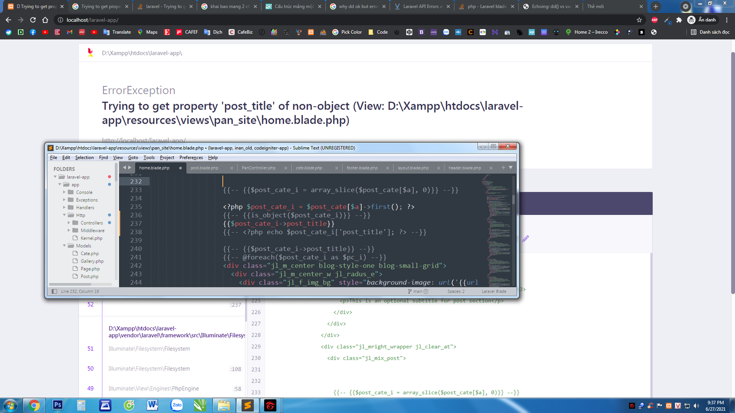The image size is (735, 413).
Task: Click the AdBlock Plus extension icon
Action: (x=654, y=20)
